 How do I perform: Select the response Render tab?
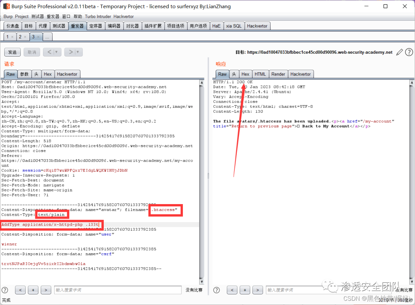click(x=278, y=74)
